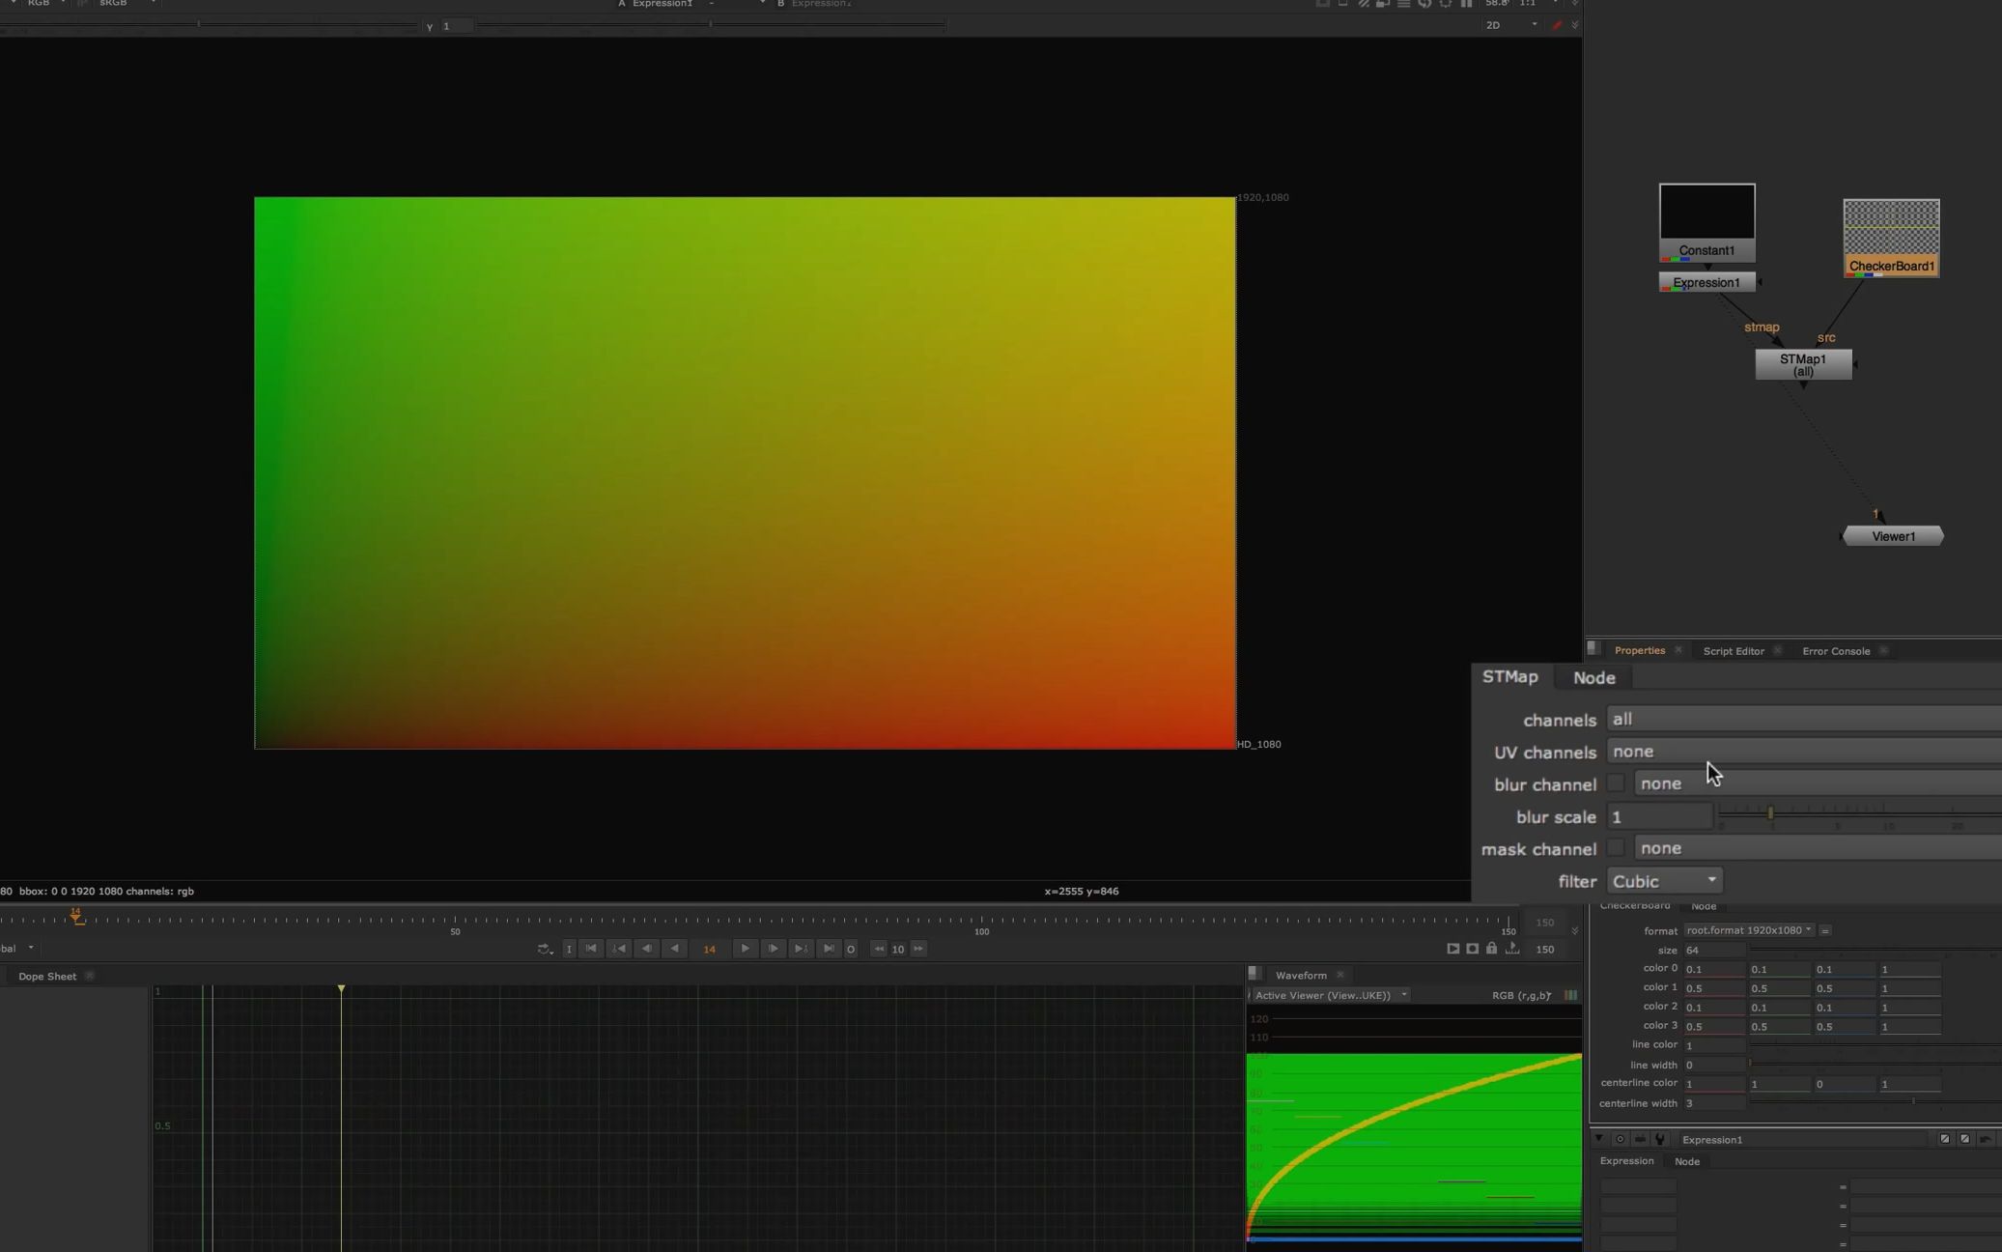Adjust the blur scale slider
Viewport: 2002px width, 1252px height.
[x=1769, y=814]
